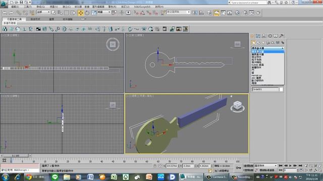Screen dimensions: 323x181
Task: Open the Utilities hammer panel tab
Action: click(282, 36)
